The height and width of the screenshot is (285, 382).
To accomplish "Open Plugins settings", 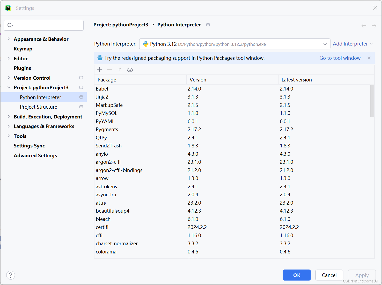I will 22,68.
